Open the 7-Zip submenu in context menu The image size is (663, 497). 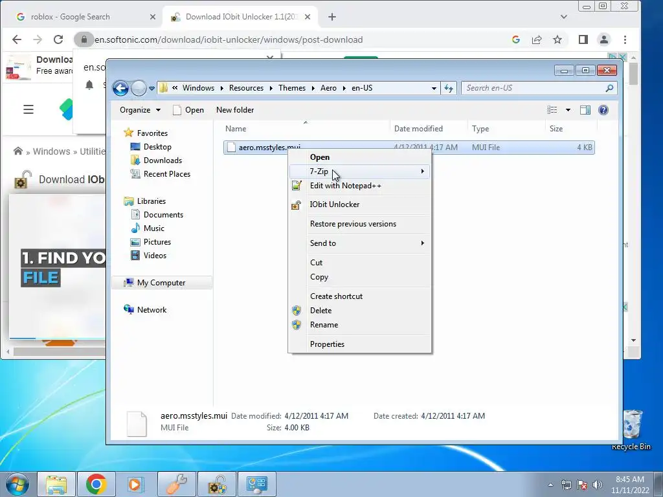pos(359,171)
